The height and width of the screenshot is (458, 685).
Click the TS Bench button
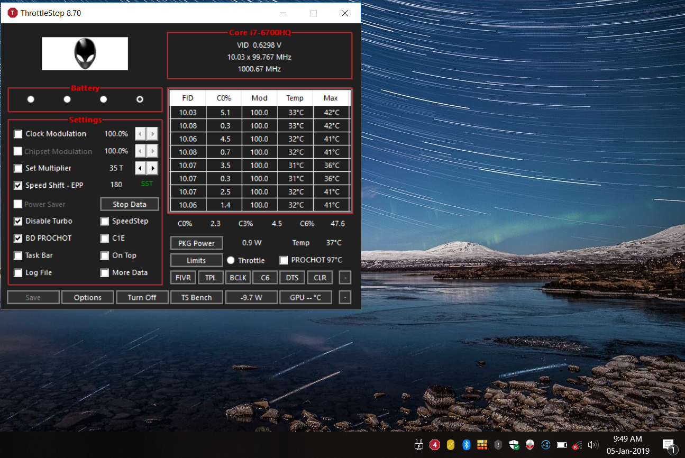click(x=196, y=297)
